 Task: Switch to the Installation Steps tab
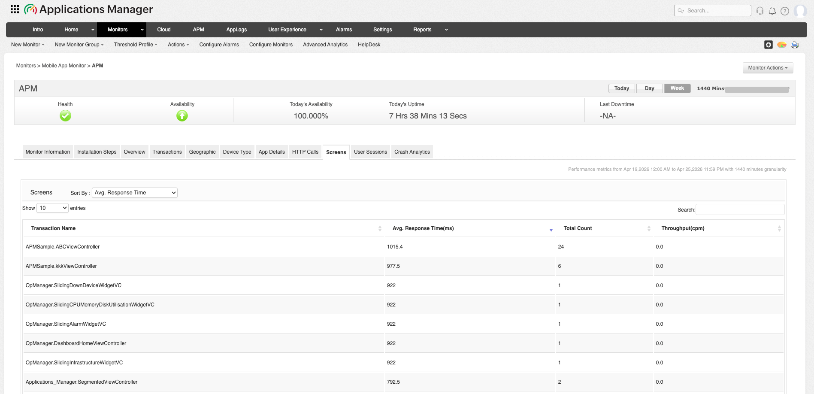[x=97, y=152]
